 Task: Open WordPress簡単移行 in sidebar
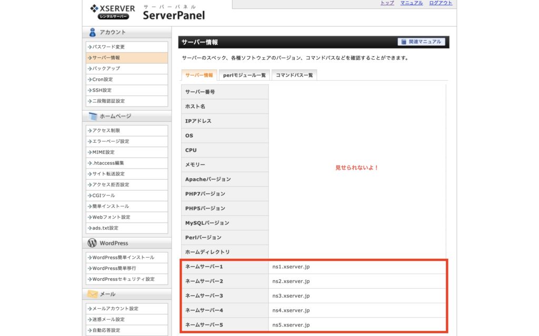click(127, 268)
